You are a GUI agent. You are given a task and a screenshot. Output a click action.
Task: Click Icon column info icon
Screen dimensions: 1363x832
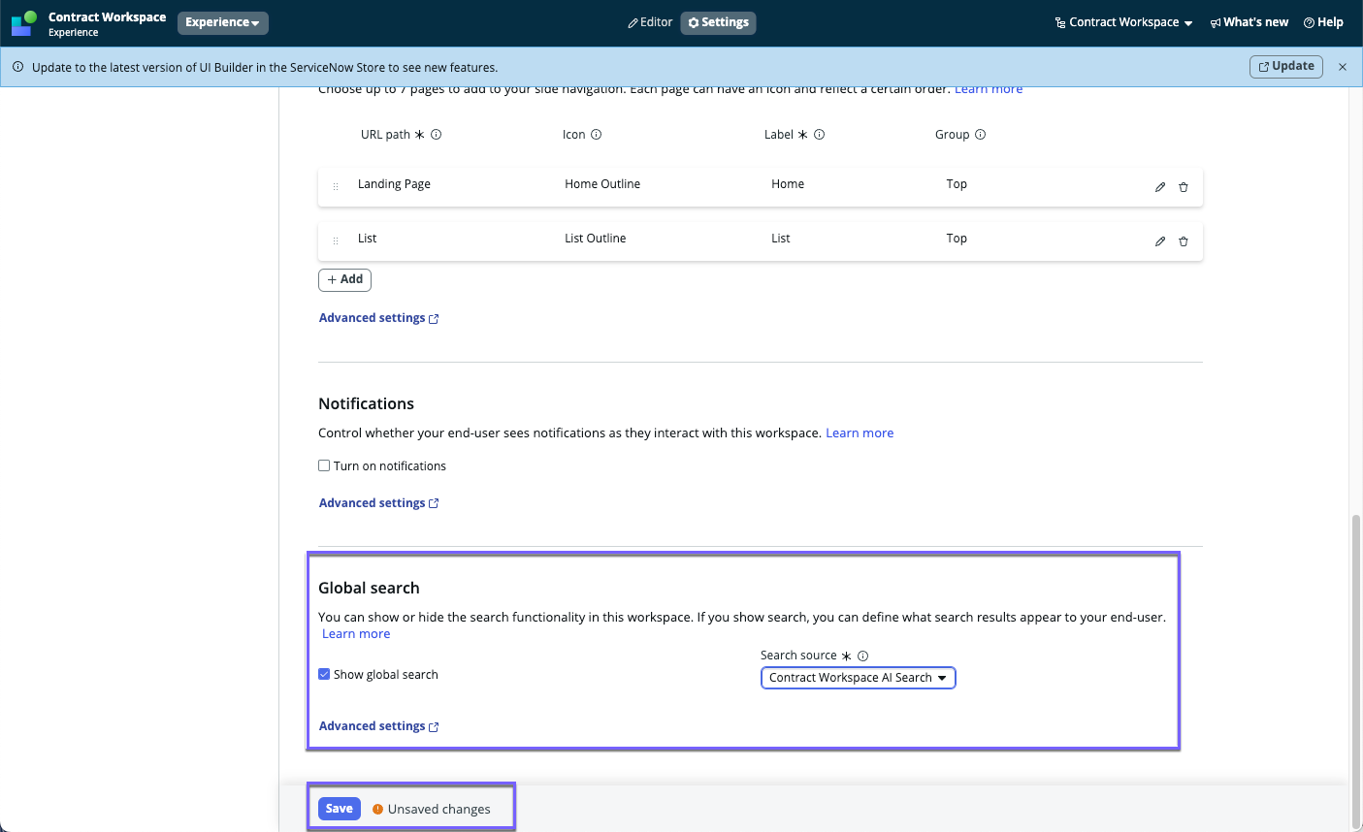pyautogui.click(x=597, y=135)
